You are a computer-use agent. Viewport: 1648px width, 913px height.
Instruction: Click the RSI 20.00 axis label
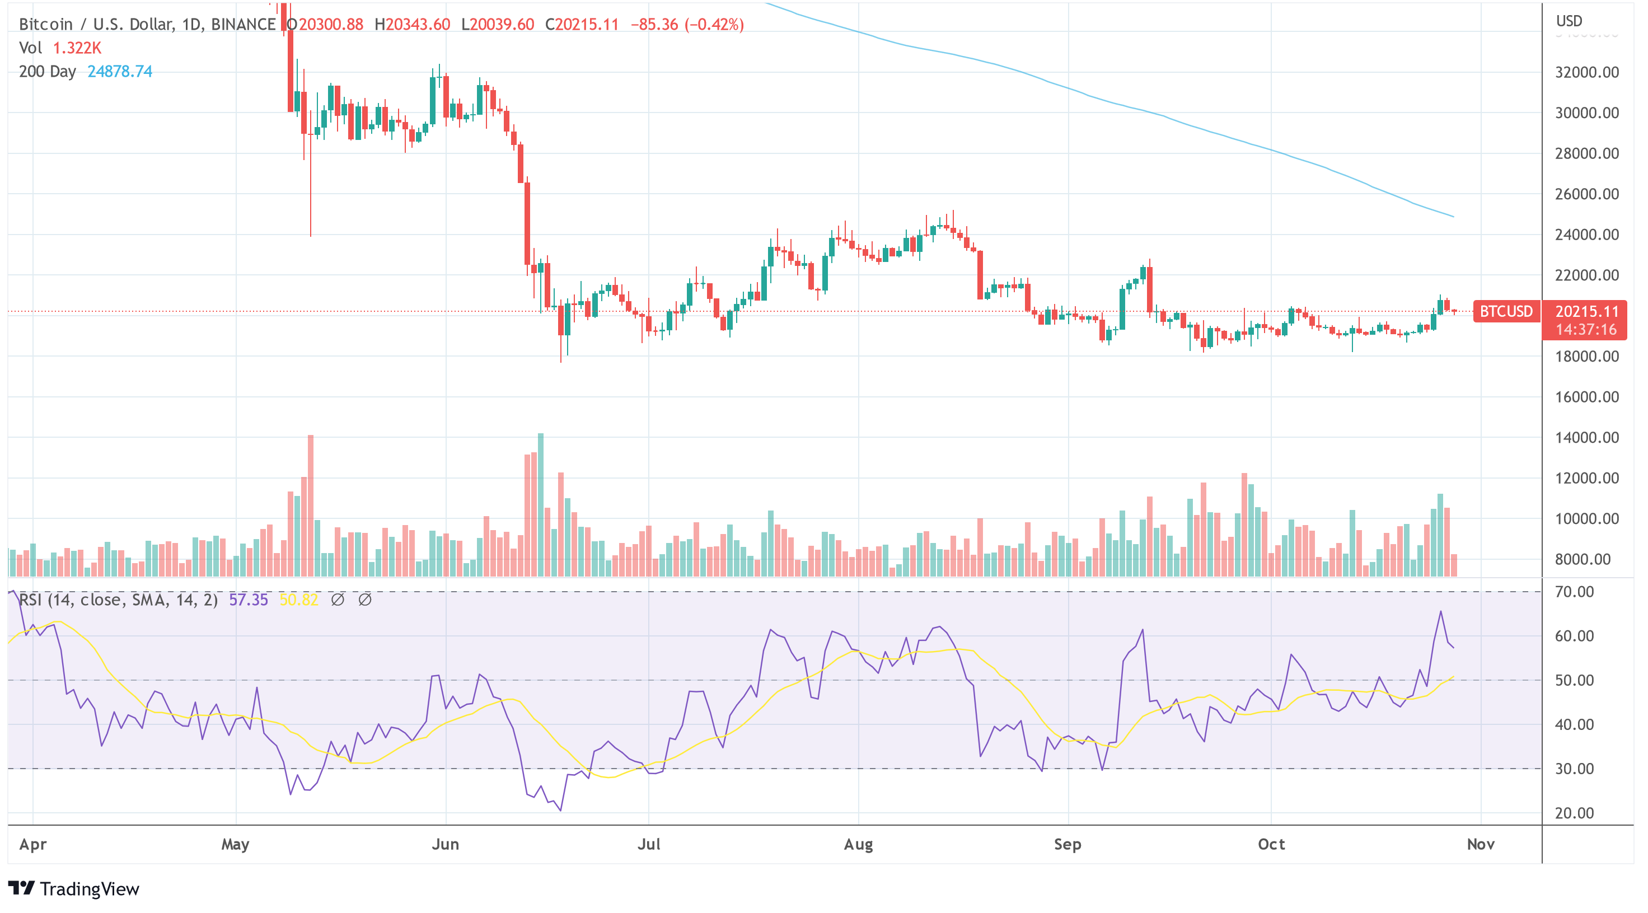pos(1575,813)
